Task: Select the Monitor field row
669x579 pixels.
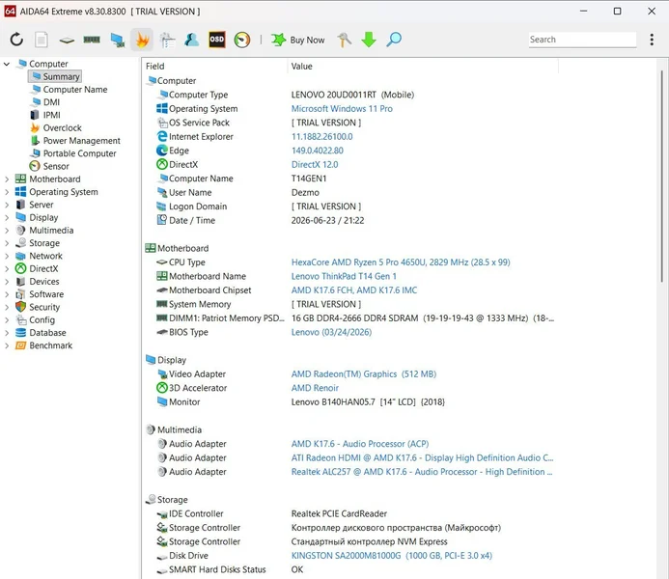Action: 351,402
